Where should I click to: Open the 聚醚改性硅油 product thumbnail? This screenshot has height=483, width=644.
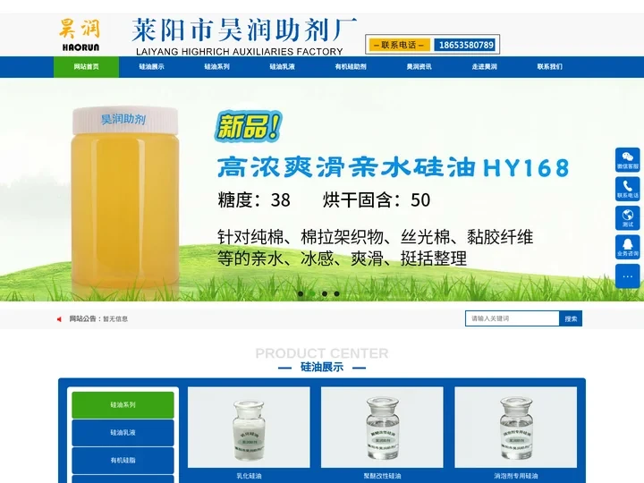(382, 428)
